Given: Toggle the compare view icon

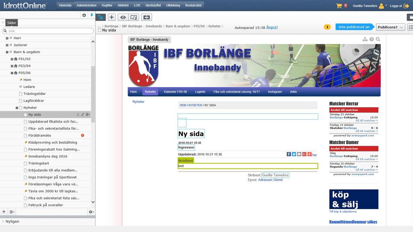Looking at the screenshot, I should click(146, 17).
